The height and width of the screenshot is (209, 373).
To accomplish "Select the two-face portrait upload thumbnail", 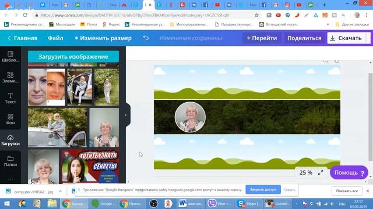I will click(x=47, y=87).
